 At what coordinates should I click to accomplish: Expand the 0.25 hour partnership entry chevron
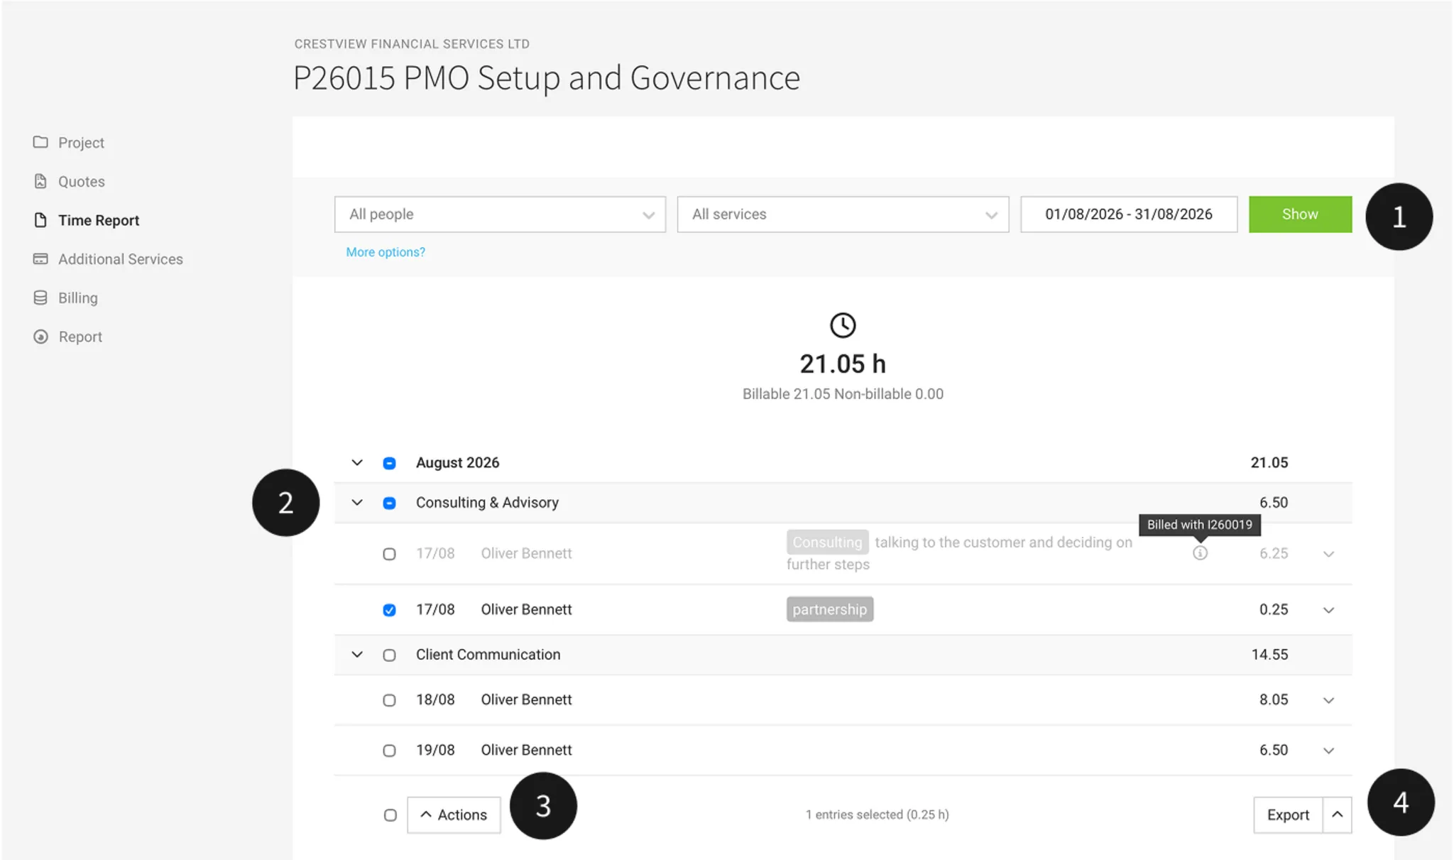coord(1328,610)
